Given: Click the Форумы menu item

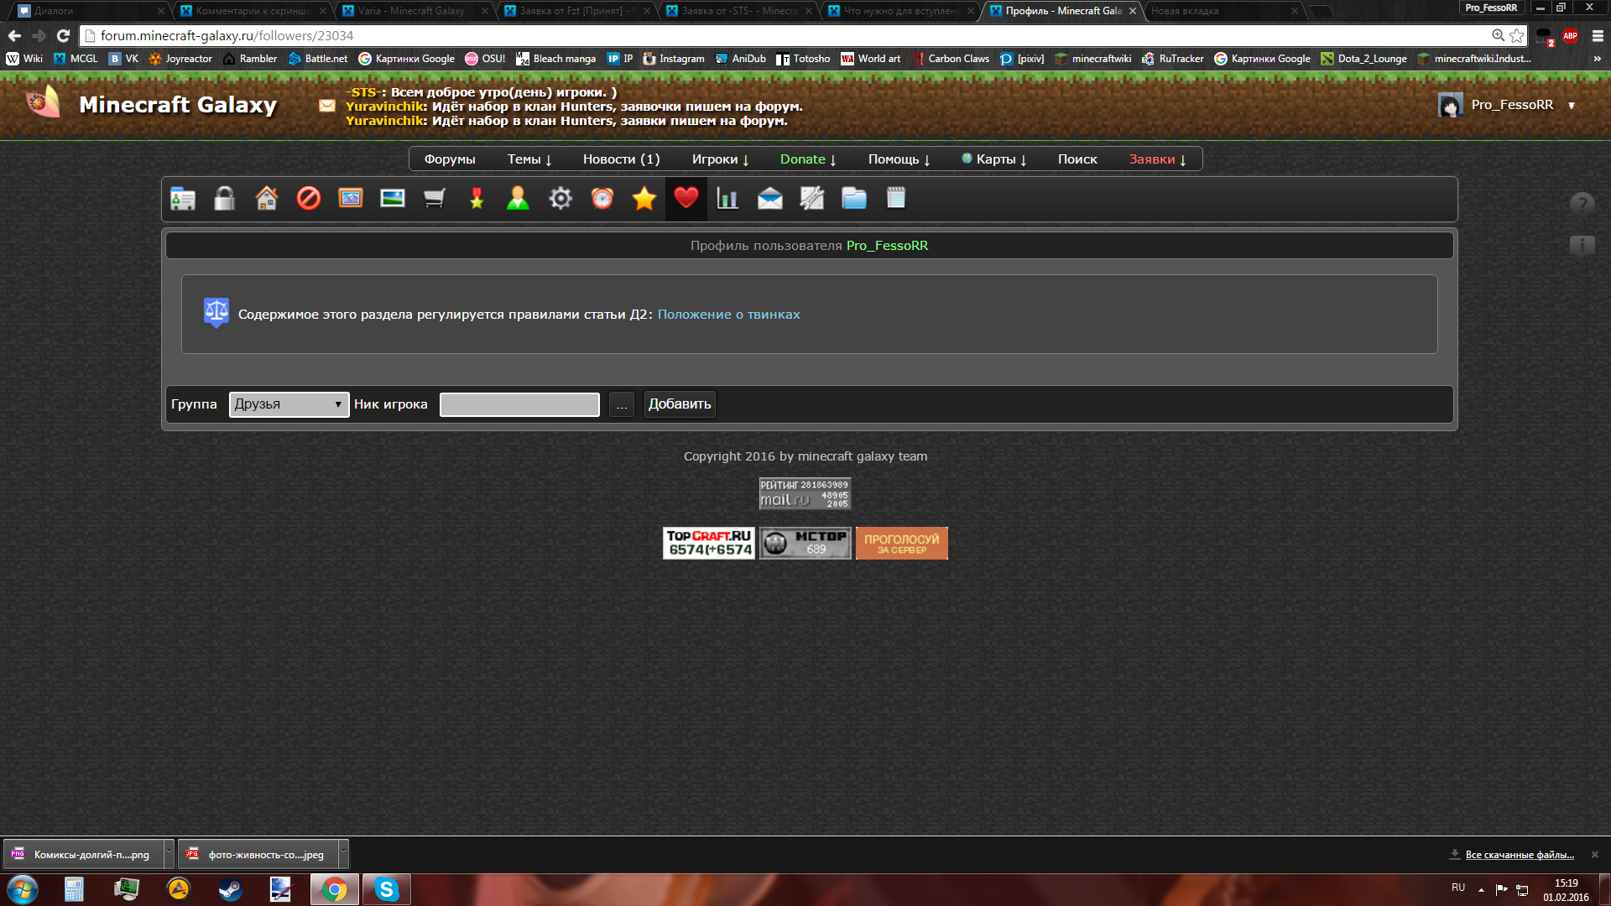Looking at the screenshot, I should (450, 159).
